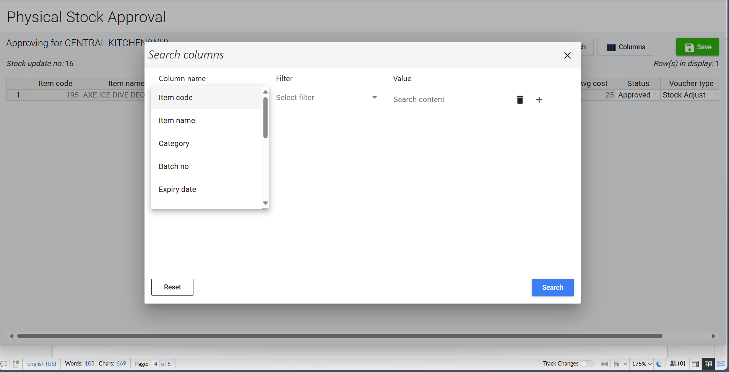Click the AXE ICE DIVE DEO item name cell
729x372 pixels.
[114, 95]
